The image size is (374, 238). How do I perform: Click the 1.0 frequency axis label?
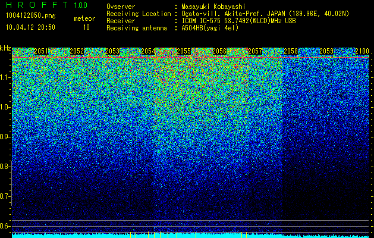(x=4, y=107)
